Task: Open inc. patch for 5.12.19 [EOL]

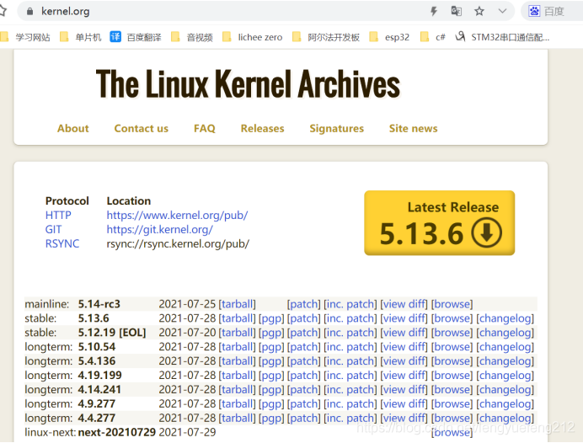Action: click(x=350, y=333)
